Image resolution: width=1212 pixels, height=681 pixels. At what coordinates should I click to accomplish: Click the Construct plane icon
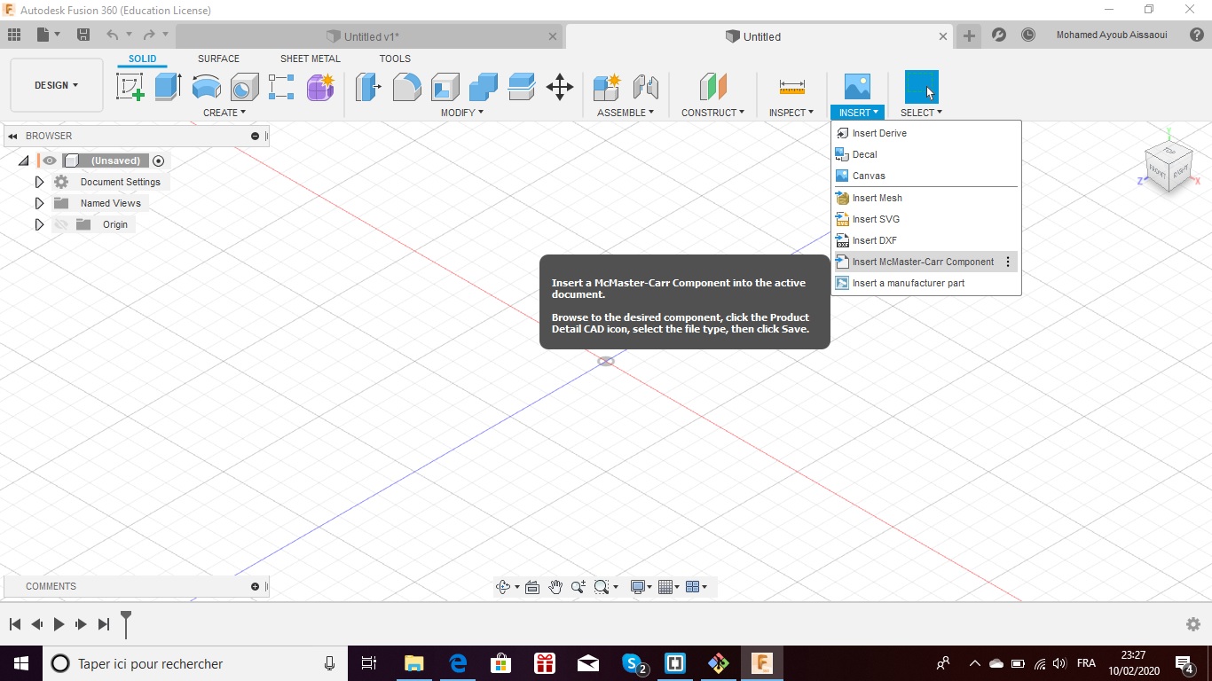[713, 87]
